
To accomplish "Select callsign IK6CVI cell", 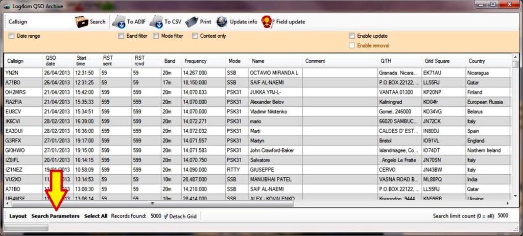I will 23,121.
